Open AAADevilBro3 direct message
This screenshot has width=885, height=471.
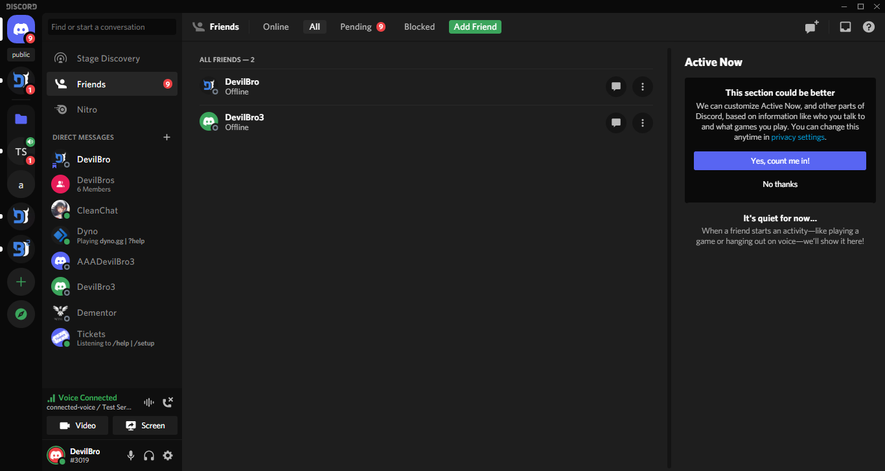[112, 261]
